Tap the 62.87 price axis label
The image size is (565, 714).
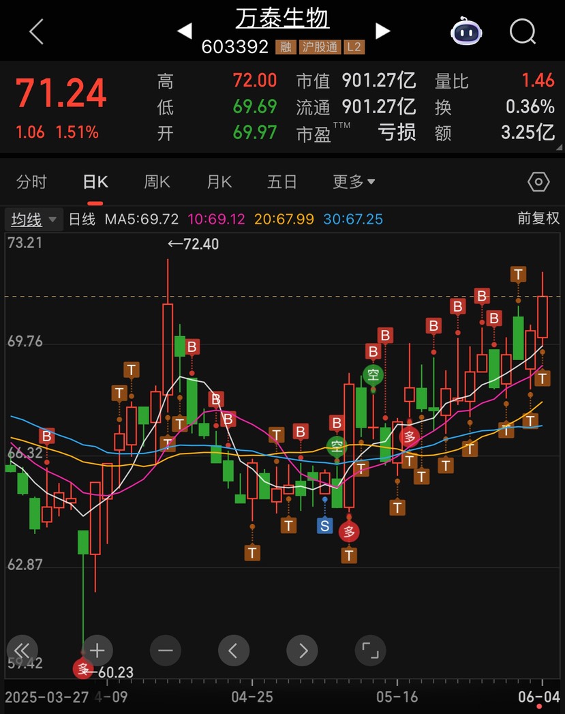[25, 565]
